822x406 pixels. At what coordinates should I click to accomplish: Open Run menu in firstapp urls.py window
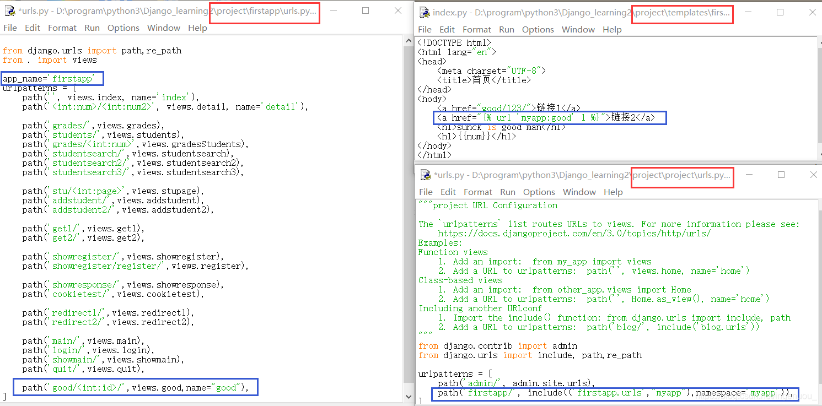coord(92,28)
